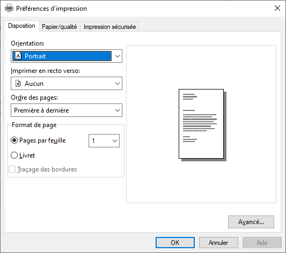Click the Aucun page icon in duplex box

(18, 83)
